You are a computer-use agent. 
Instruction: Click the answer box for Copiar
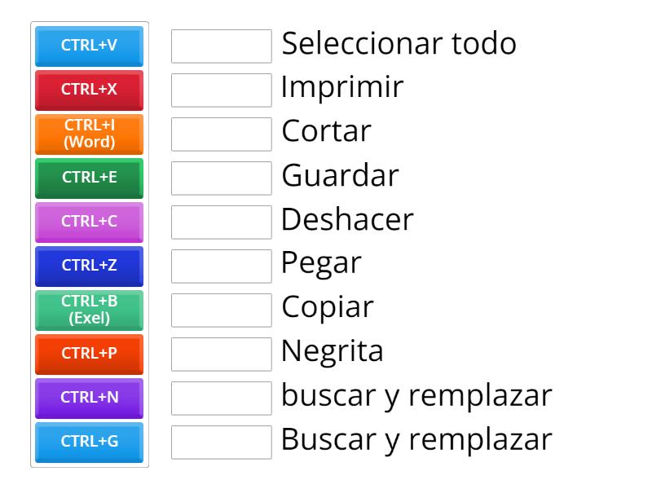[x=221, y=311]
